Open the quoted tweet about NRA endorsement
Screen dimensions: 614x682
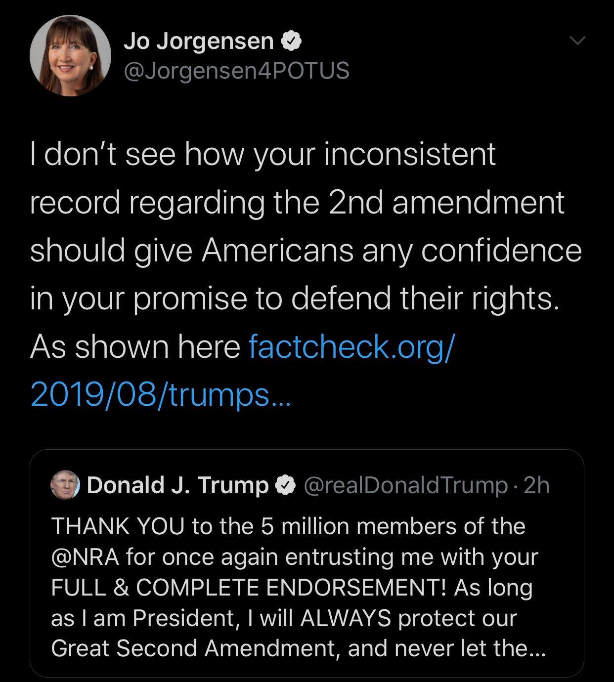[307, 563]
